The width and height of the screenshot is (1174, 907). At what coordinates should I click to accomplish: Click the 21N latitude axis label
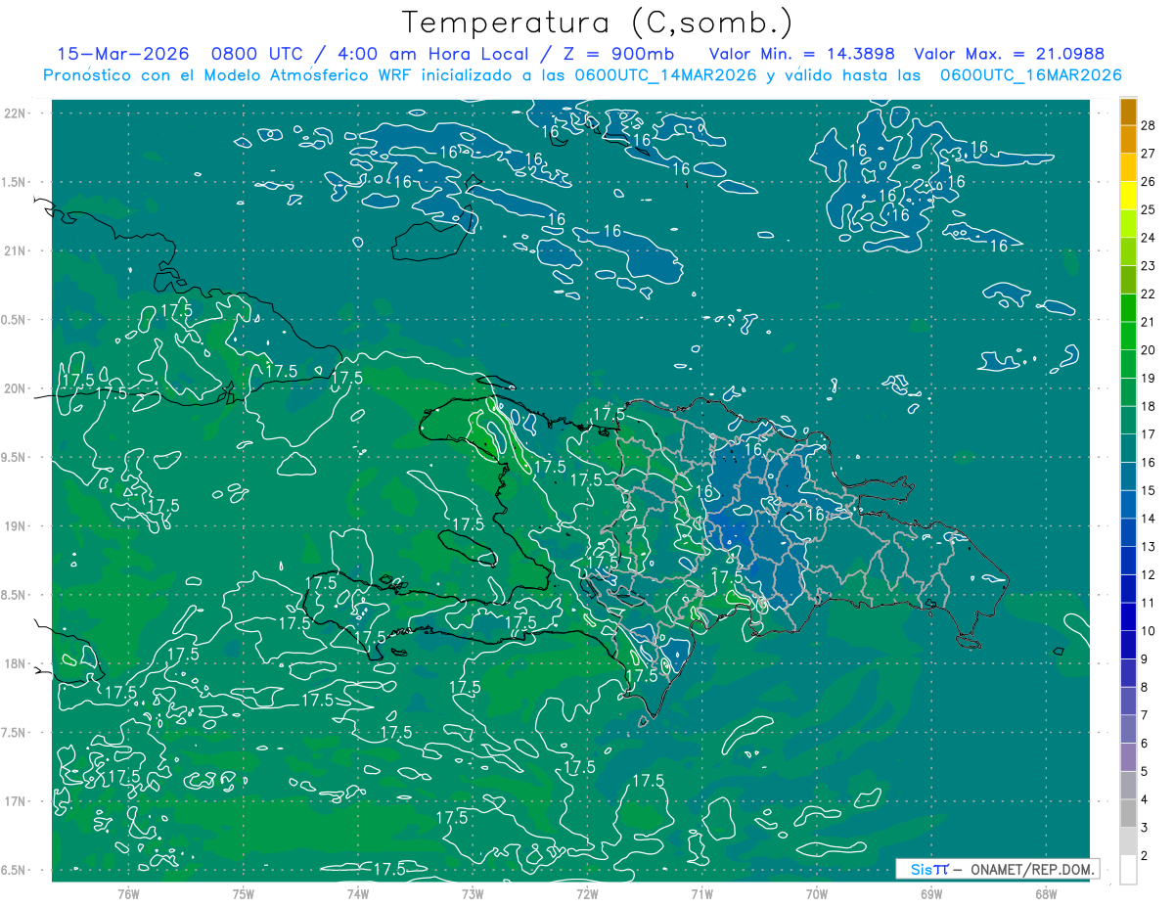(15, 251)
